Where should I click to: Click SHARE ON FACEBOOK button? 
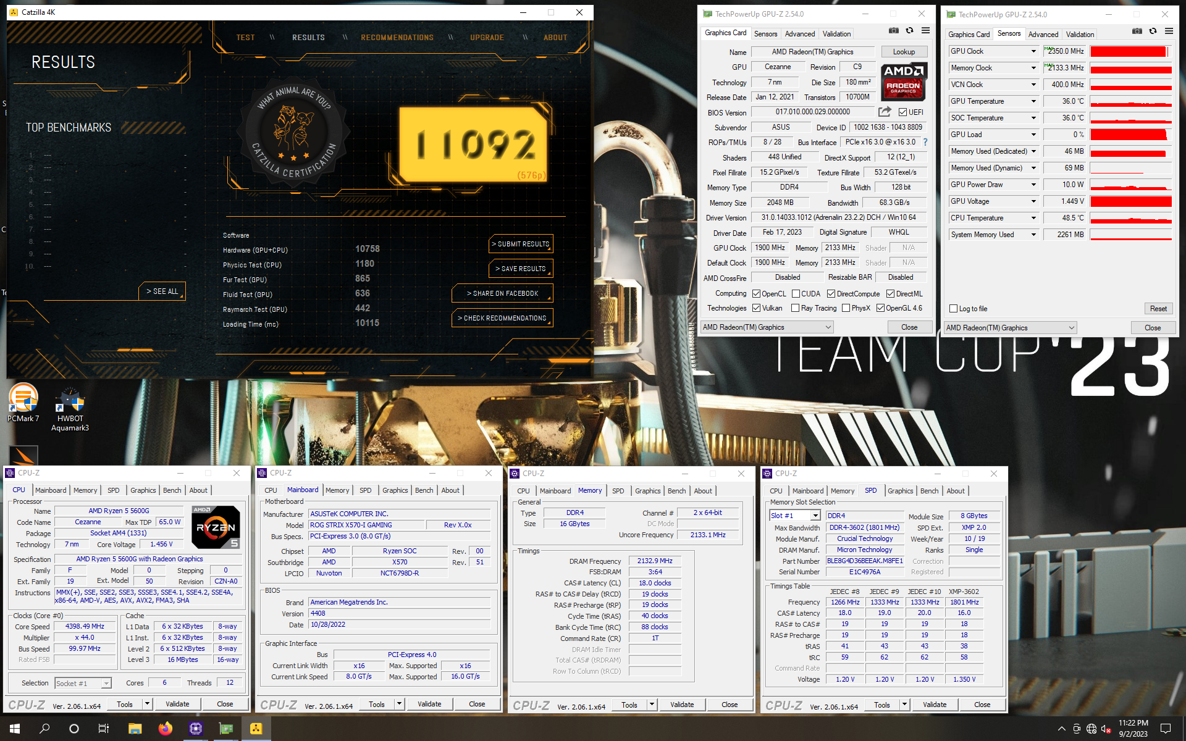pos(502,293)
